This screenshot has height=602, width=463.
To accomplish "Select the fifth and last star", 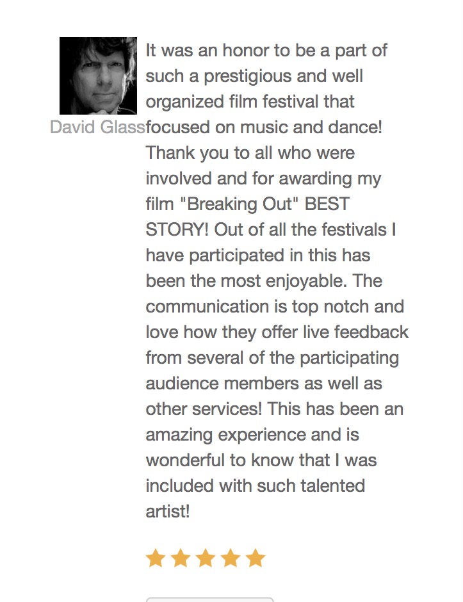I will click(x=255, y=558).
